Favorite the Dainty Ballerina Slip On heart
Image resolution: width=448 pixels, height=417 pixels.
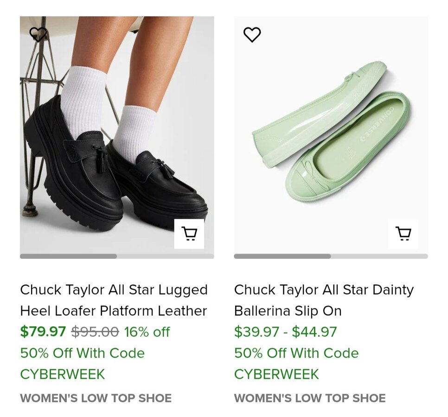(252, 35)
